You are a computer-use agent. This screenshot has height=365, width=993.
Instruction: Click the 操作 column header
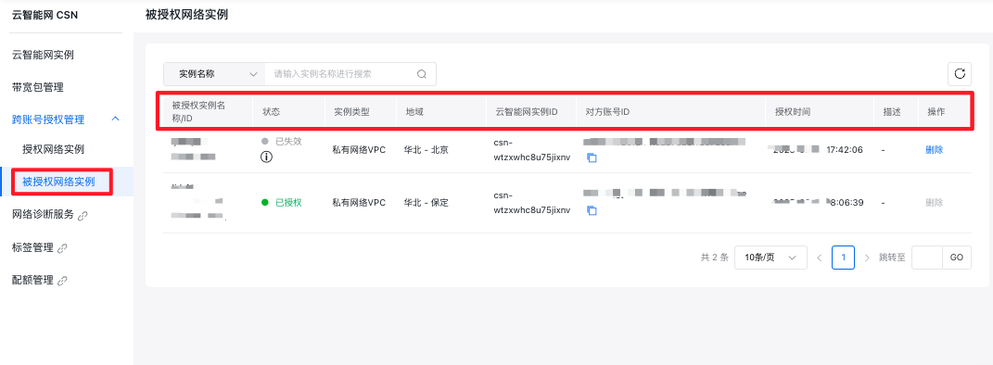click(x=936, y=111)
